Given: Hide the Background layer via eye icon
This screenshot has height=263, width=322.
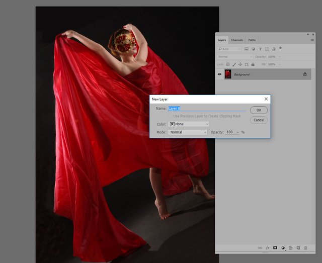Looking at the screenshot, I should (x=219, y=74).
